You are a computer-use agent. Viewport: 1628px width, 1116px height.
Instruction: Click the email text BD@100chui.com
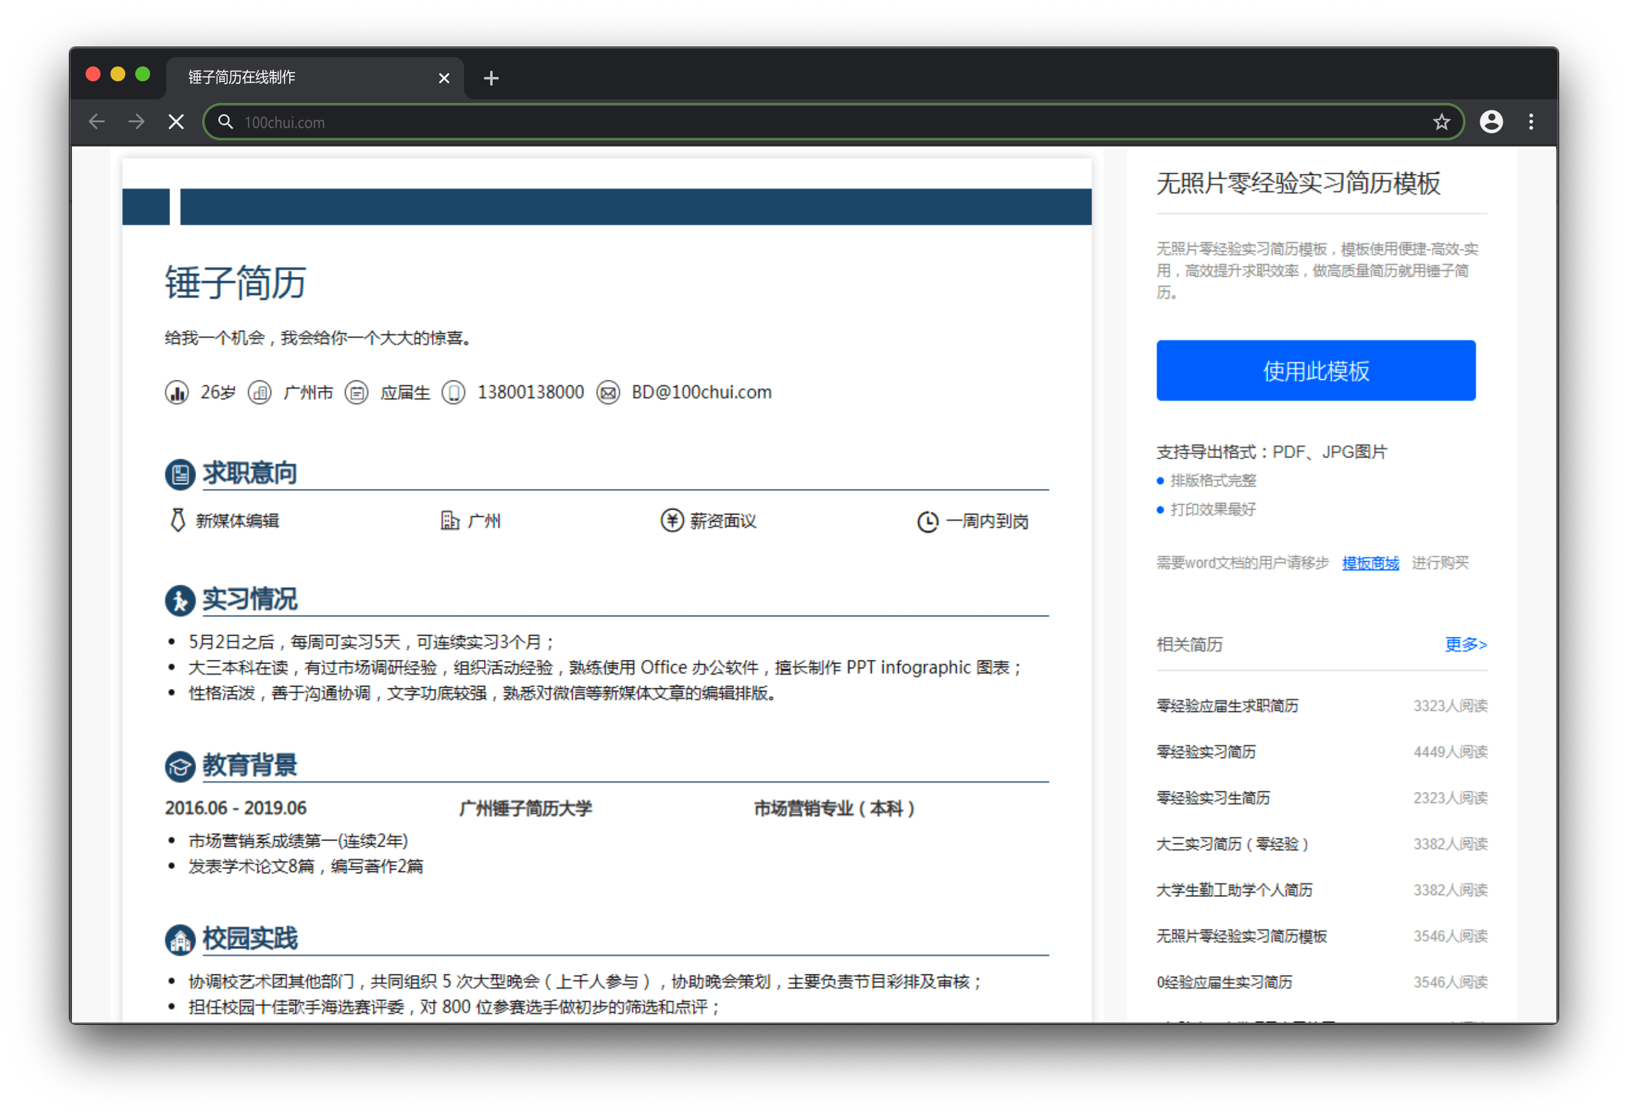[701, 392]
